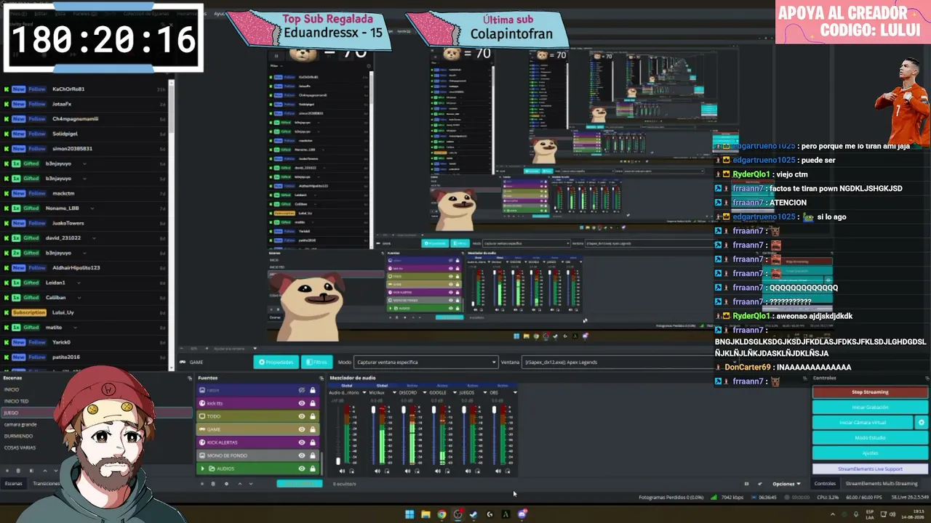The width and height of the screenshot is (931, 523).
Task: Hide the MONO DE FONDO source
Action: (x=302, y=455)
